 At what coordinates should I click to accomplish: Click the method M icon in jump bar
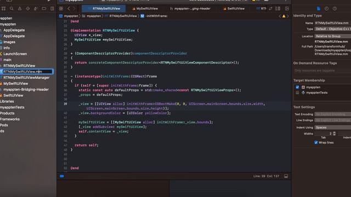(143, 16)
